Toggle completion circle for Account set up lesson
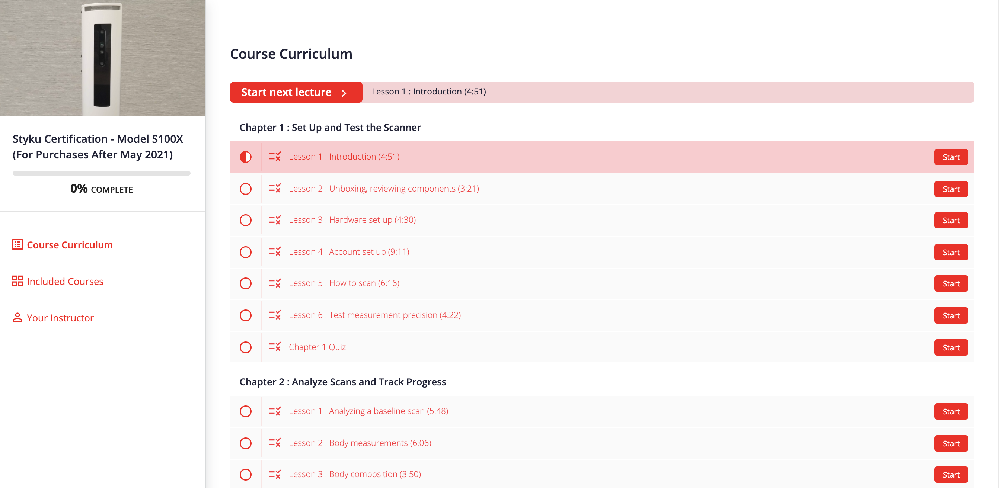Screen dimensions: 999x488 246,252
